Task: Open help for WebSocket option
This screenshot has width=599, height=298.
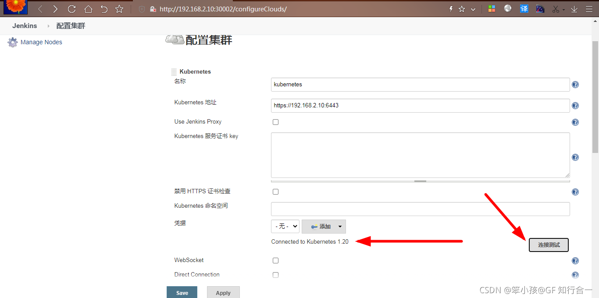Action: [x=575, y=261]
